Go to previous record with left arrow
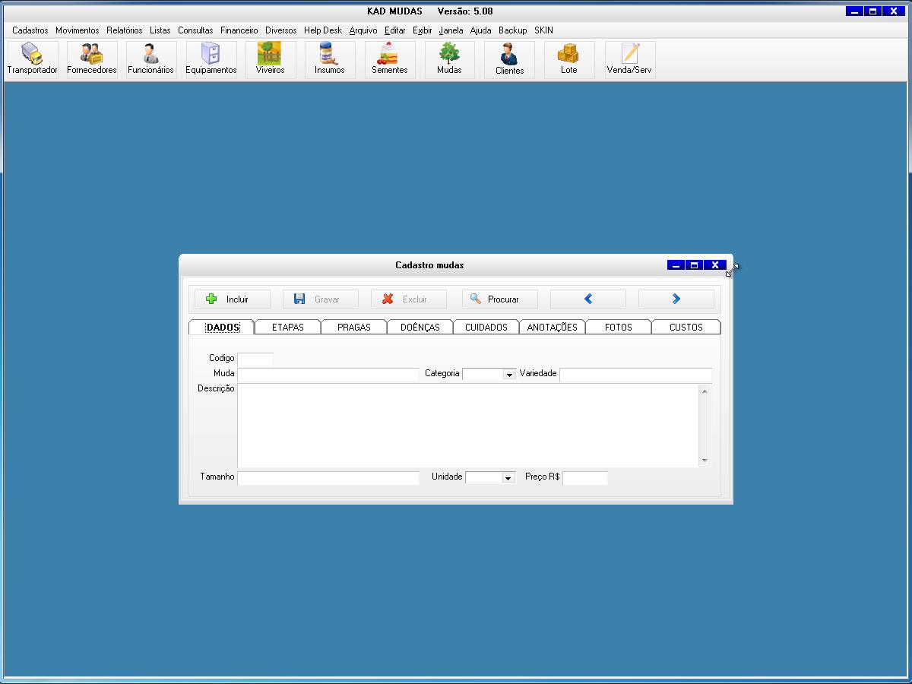912x684 pixels. point(588,299)
